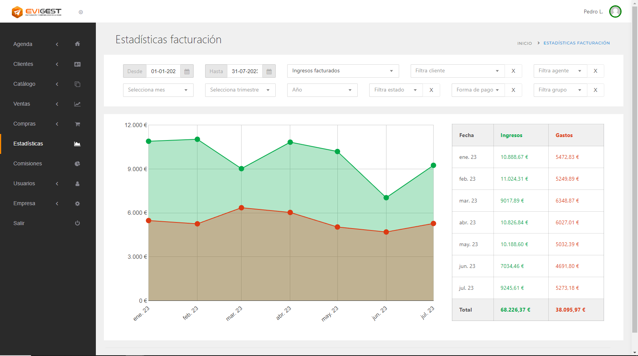The width and height of the screenshot is (638, 356).
Task: Open the Ventas sidebar menu
Action: pos(22,104)
